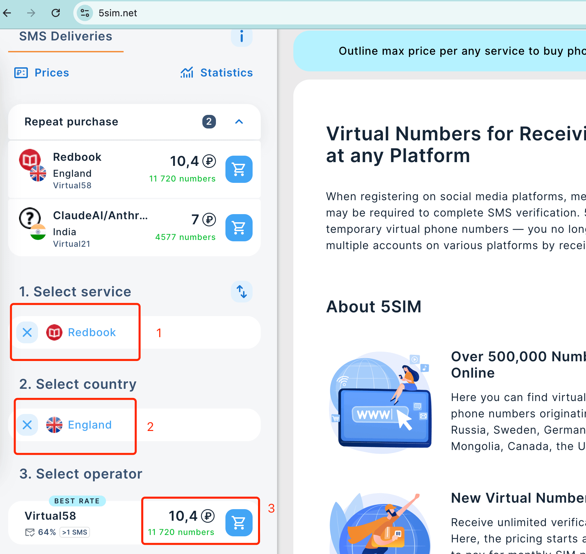Buy ClaudeAI India number via cart
586x554 pixels.
239,228
